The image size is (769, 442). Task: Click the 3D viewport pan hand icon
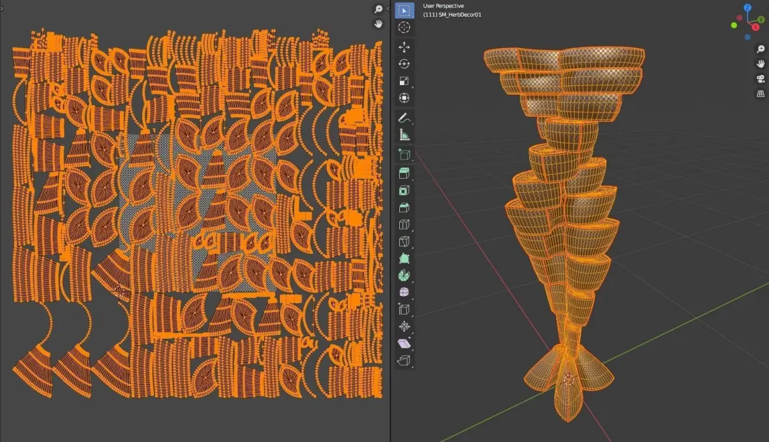click(761, 64)
